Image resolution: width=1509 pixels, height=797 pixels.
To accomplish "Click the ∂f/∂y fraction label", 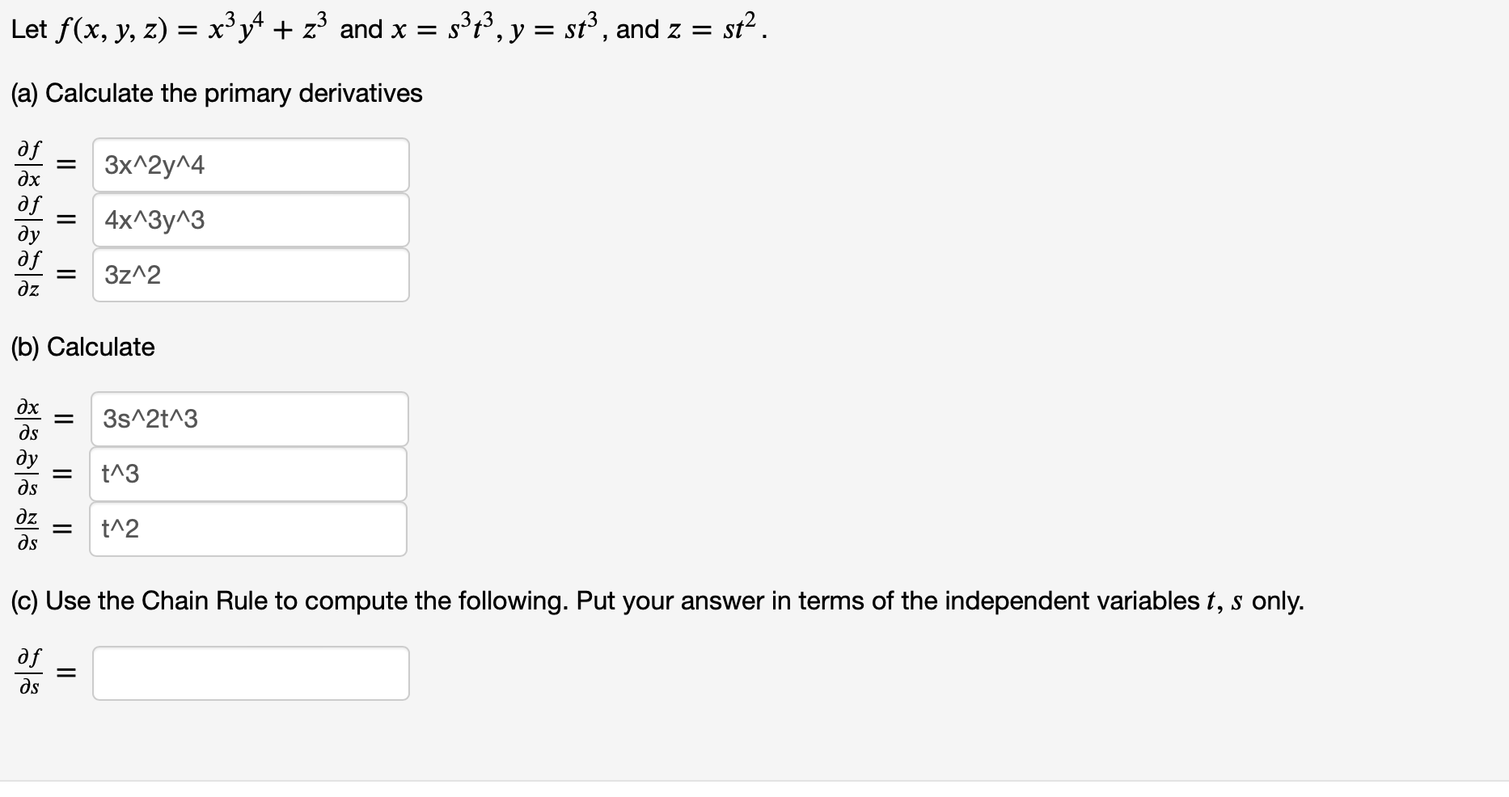I will (x=28, y=219).
